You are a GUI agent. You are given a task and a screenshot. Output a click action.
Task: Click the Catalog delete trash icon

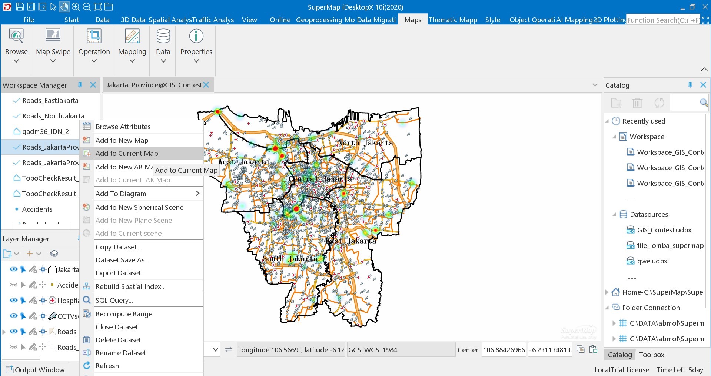click(637, 103)
